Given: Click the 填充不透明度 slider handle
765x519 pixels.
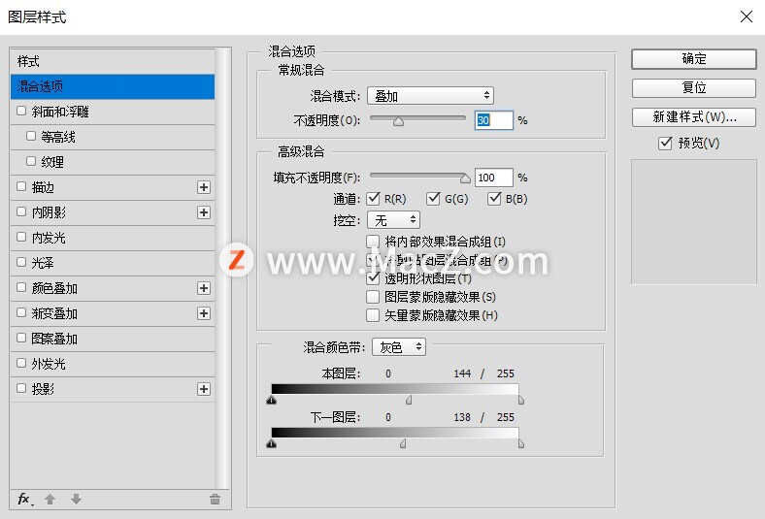Looking at the screenshot, I should 465,178.
